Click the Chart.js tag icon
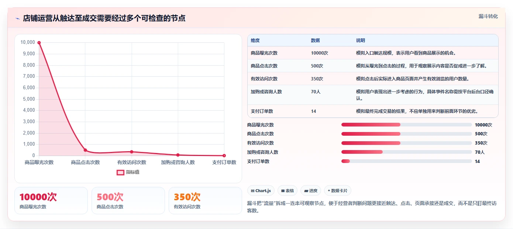Image resolution: width=513 pixels, height=229 pixels. [252, 191]
